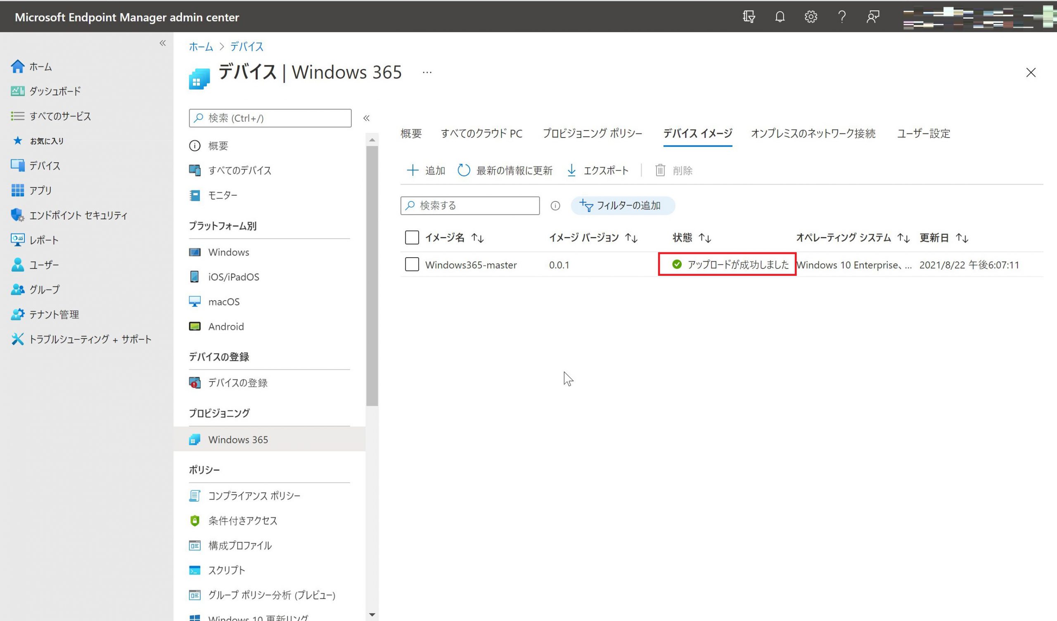Check the Windows365-master row checkbox
Image resolution: width=1057 pixels, height=621 pixels.
412,264
